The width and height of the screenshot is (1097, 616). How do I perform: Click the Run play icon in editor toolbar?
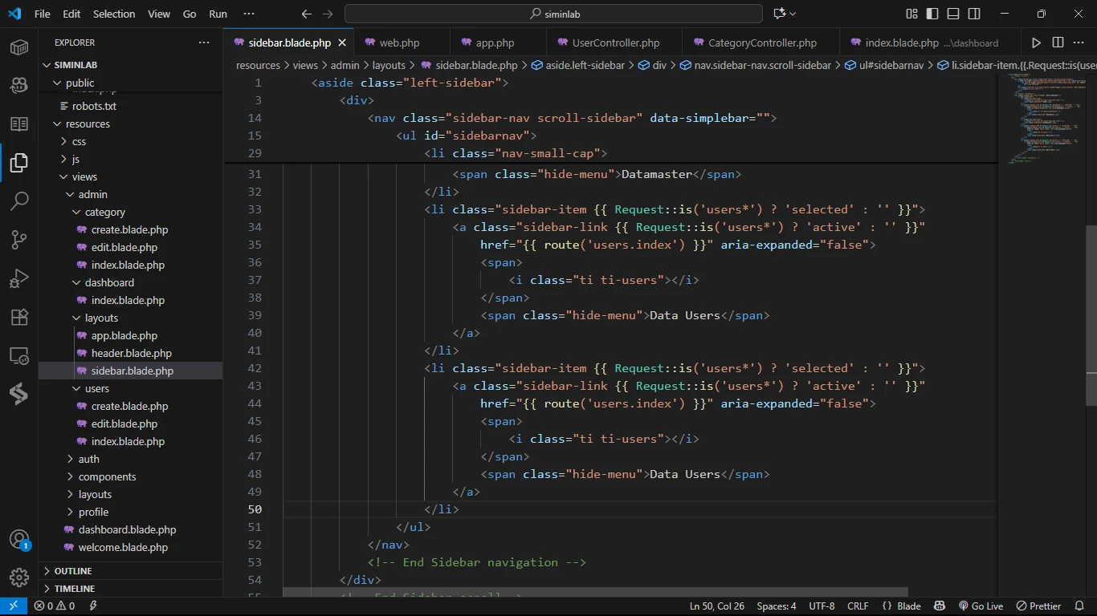point(1036,43)
